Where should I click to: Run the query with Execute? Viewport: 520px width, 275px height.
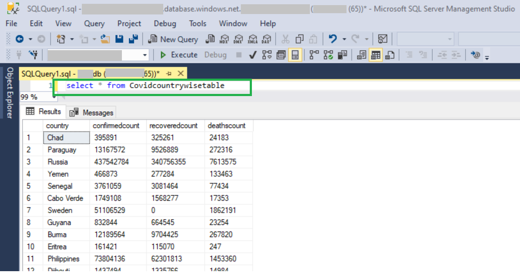coord(179,55)
